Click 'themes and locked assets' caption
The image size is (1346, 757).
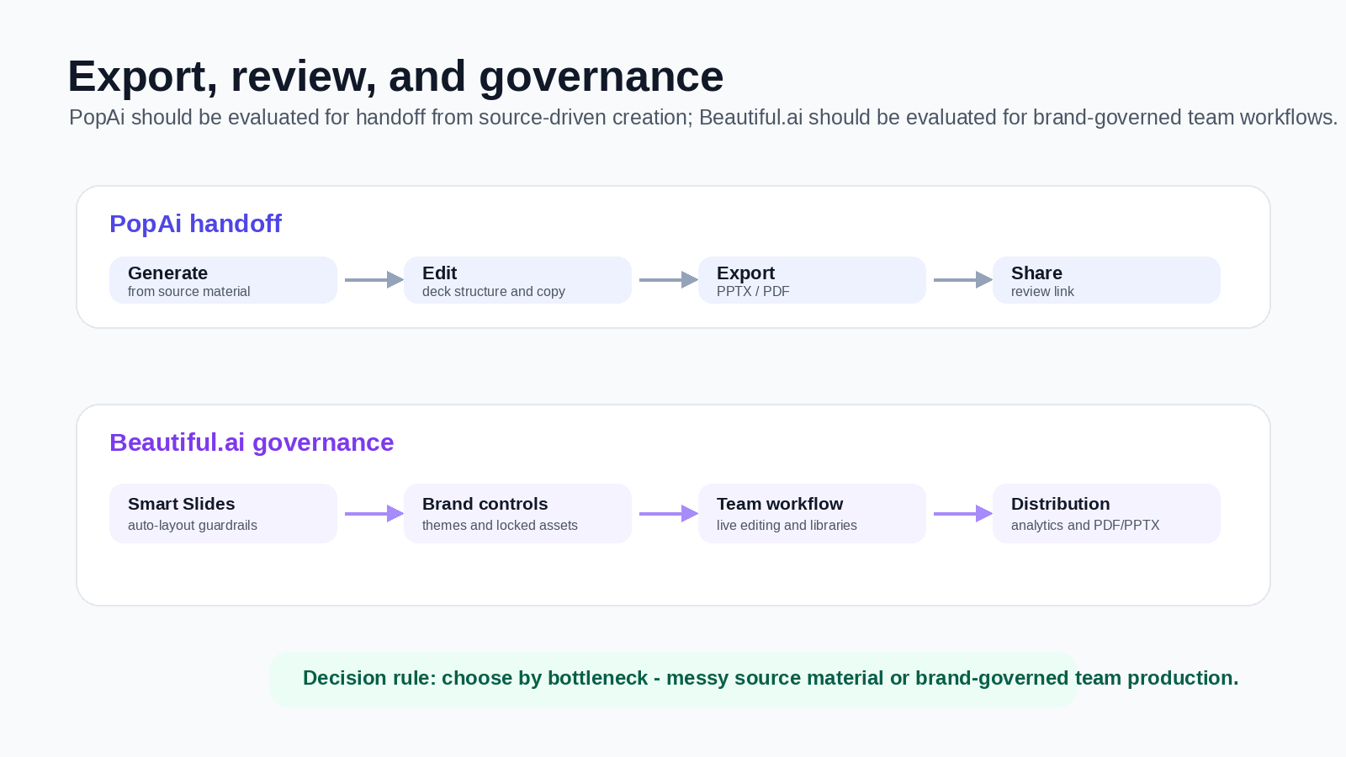click(x=500, y=526)
